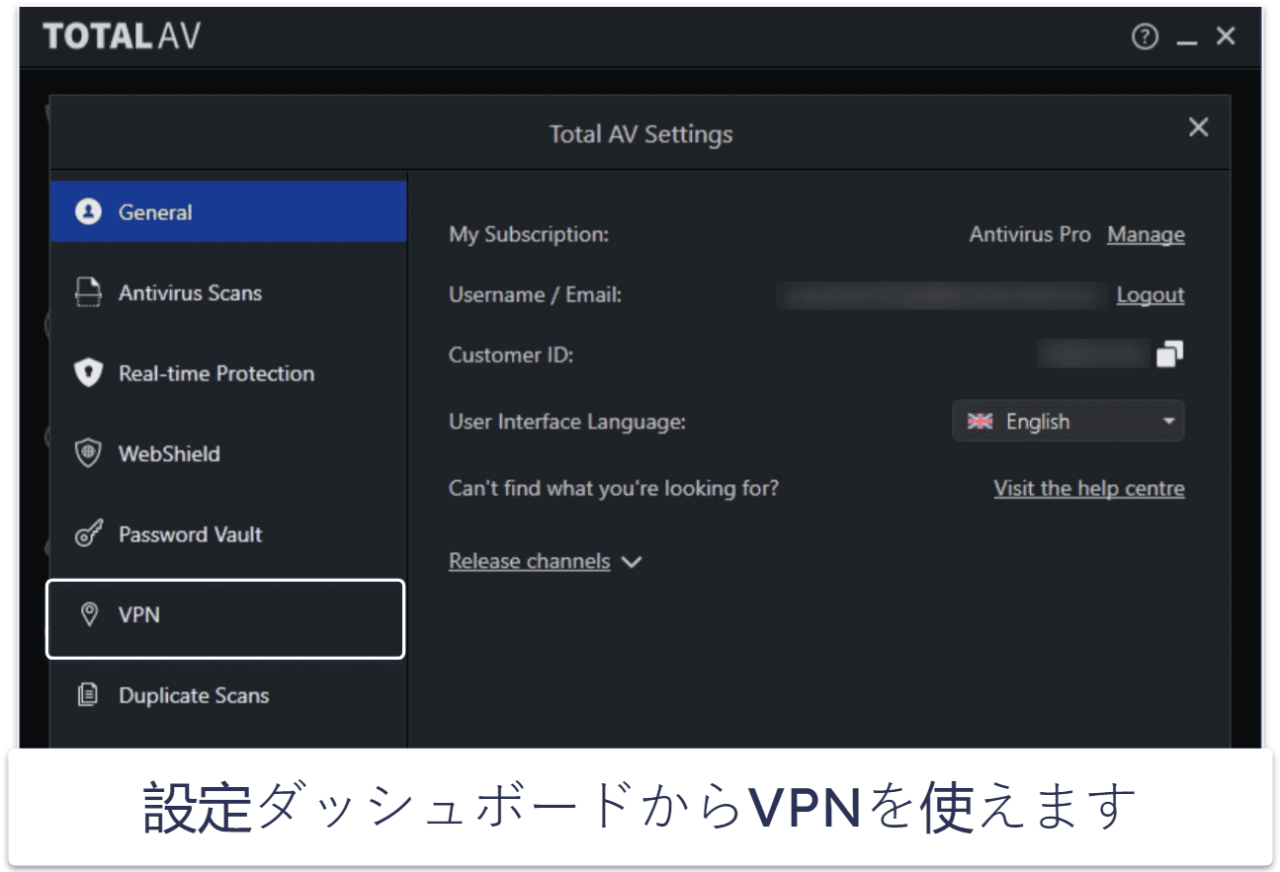Open the User Interface Language dropdown

(1068, 422)
